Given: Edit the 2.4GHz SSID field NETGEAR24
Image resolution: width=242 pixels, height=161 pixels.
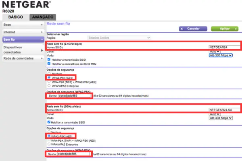Looking at the screenshot, I should 225,47.
